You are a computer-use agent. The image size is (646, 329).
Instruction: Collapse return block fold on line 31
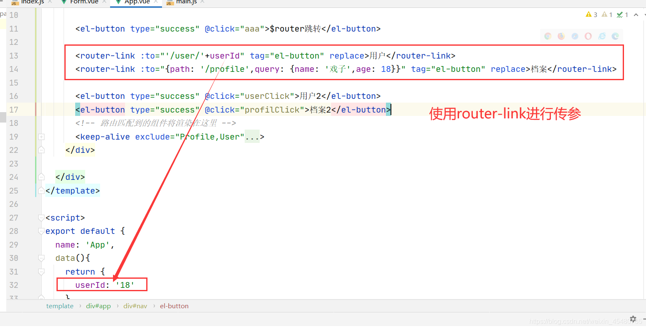point(41,272)
